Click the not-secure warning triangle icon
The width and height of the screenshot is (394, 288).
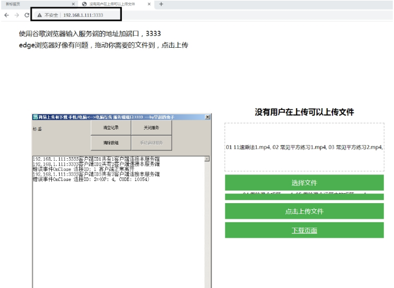click(x=39, y=15)
